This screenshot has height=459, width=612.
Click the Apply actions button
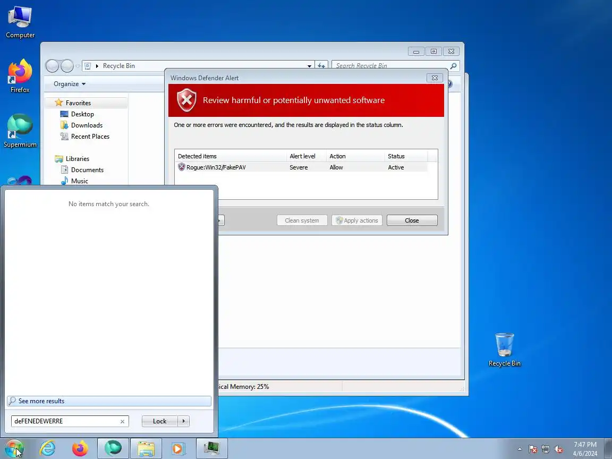pyautogui.click(x=357, y=220)
